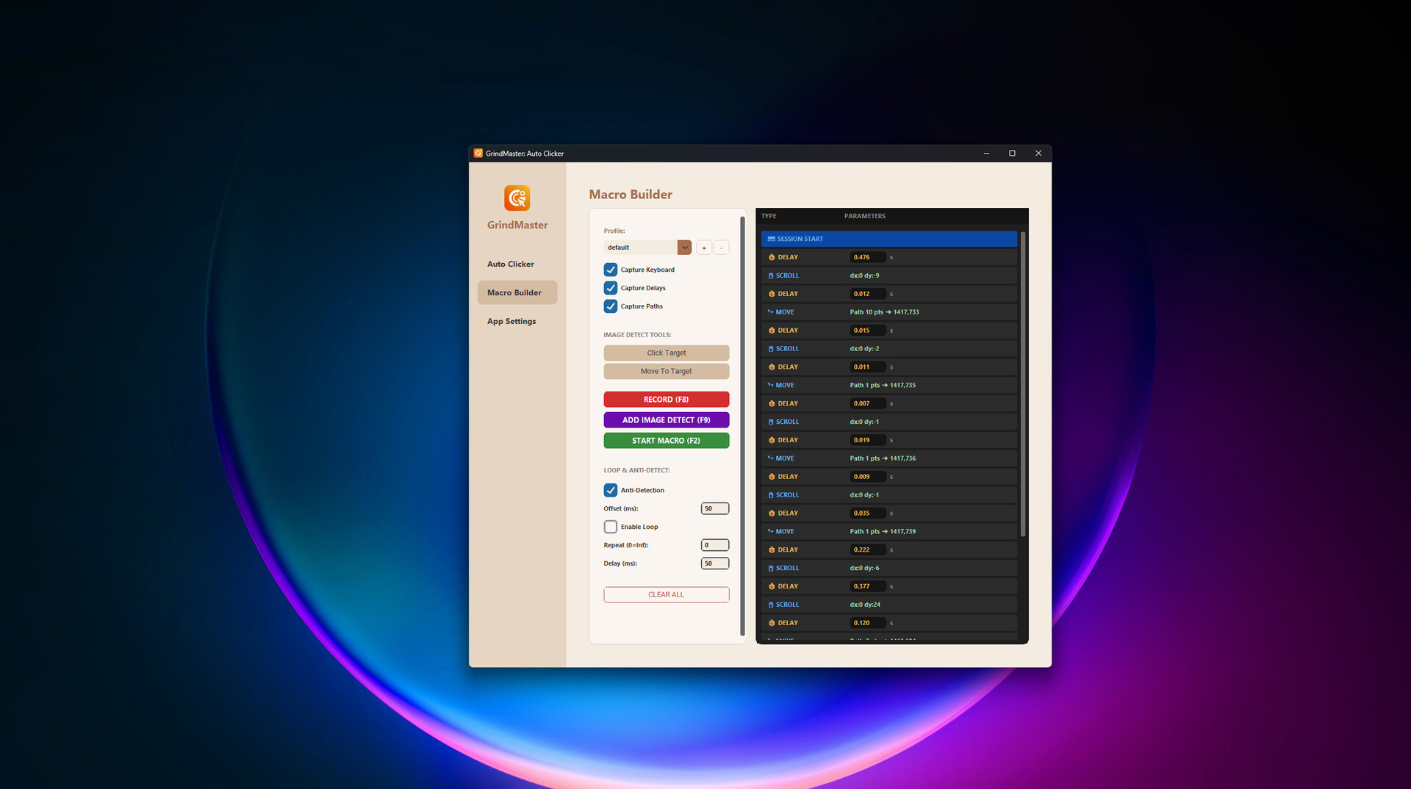Screen dimensions: 1411x789
Task: Click the "SESSION START" label
Action: [800, 239]
